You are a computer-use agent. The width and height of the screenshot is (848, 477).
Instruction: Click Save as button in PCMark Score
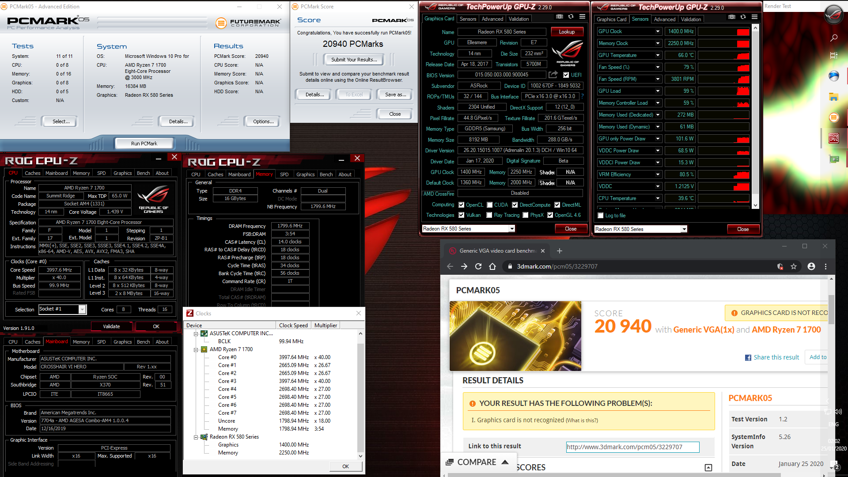(x=396, y=95)
